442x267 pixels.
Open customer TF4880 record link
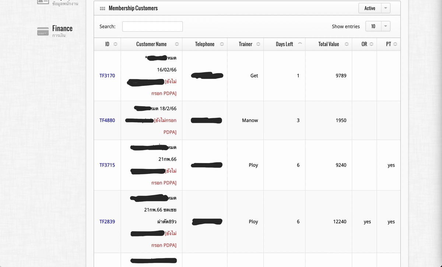107,120
